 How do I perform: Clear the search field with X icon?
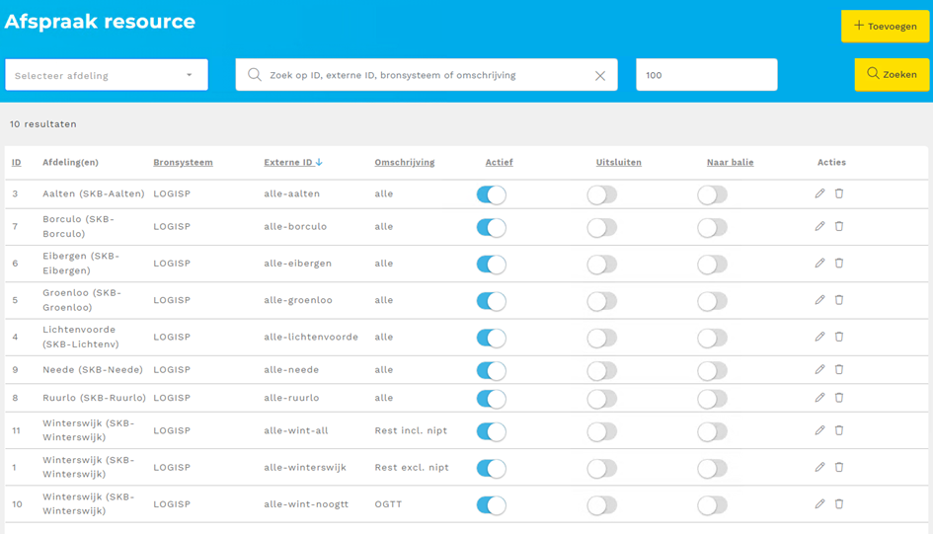(x=599, y=75)
